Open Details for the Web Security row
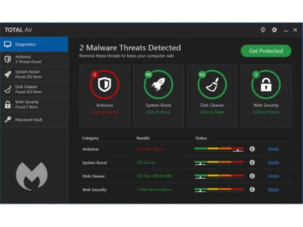The image size is (303, 227). [273, 189]
